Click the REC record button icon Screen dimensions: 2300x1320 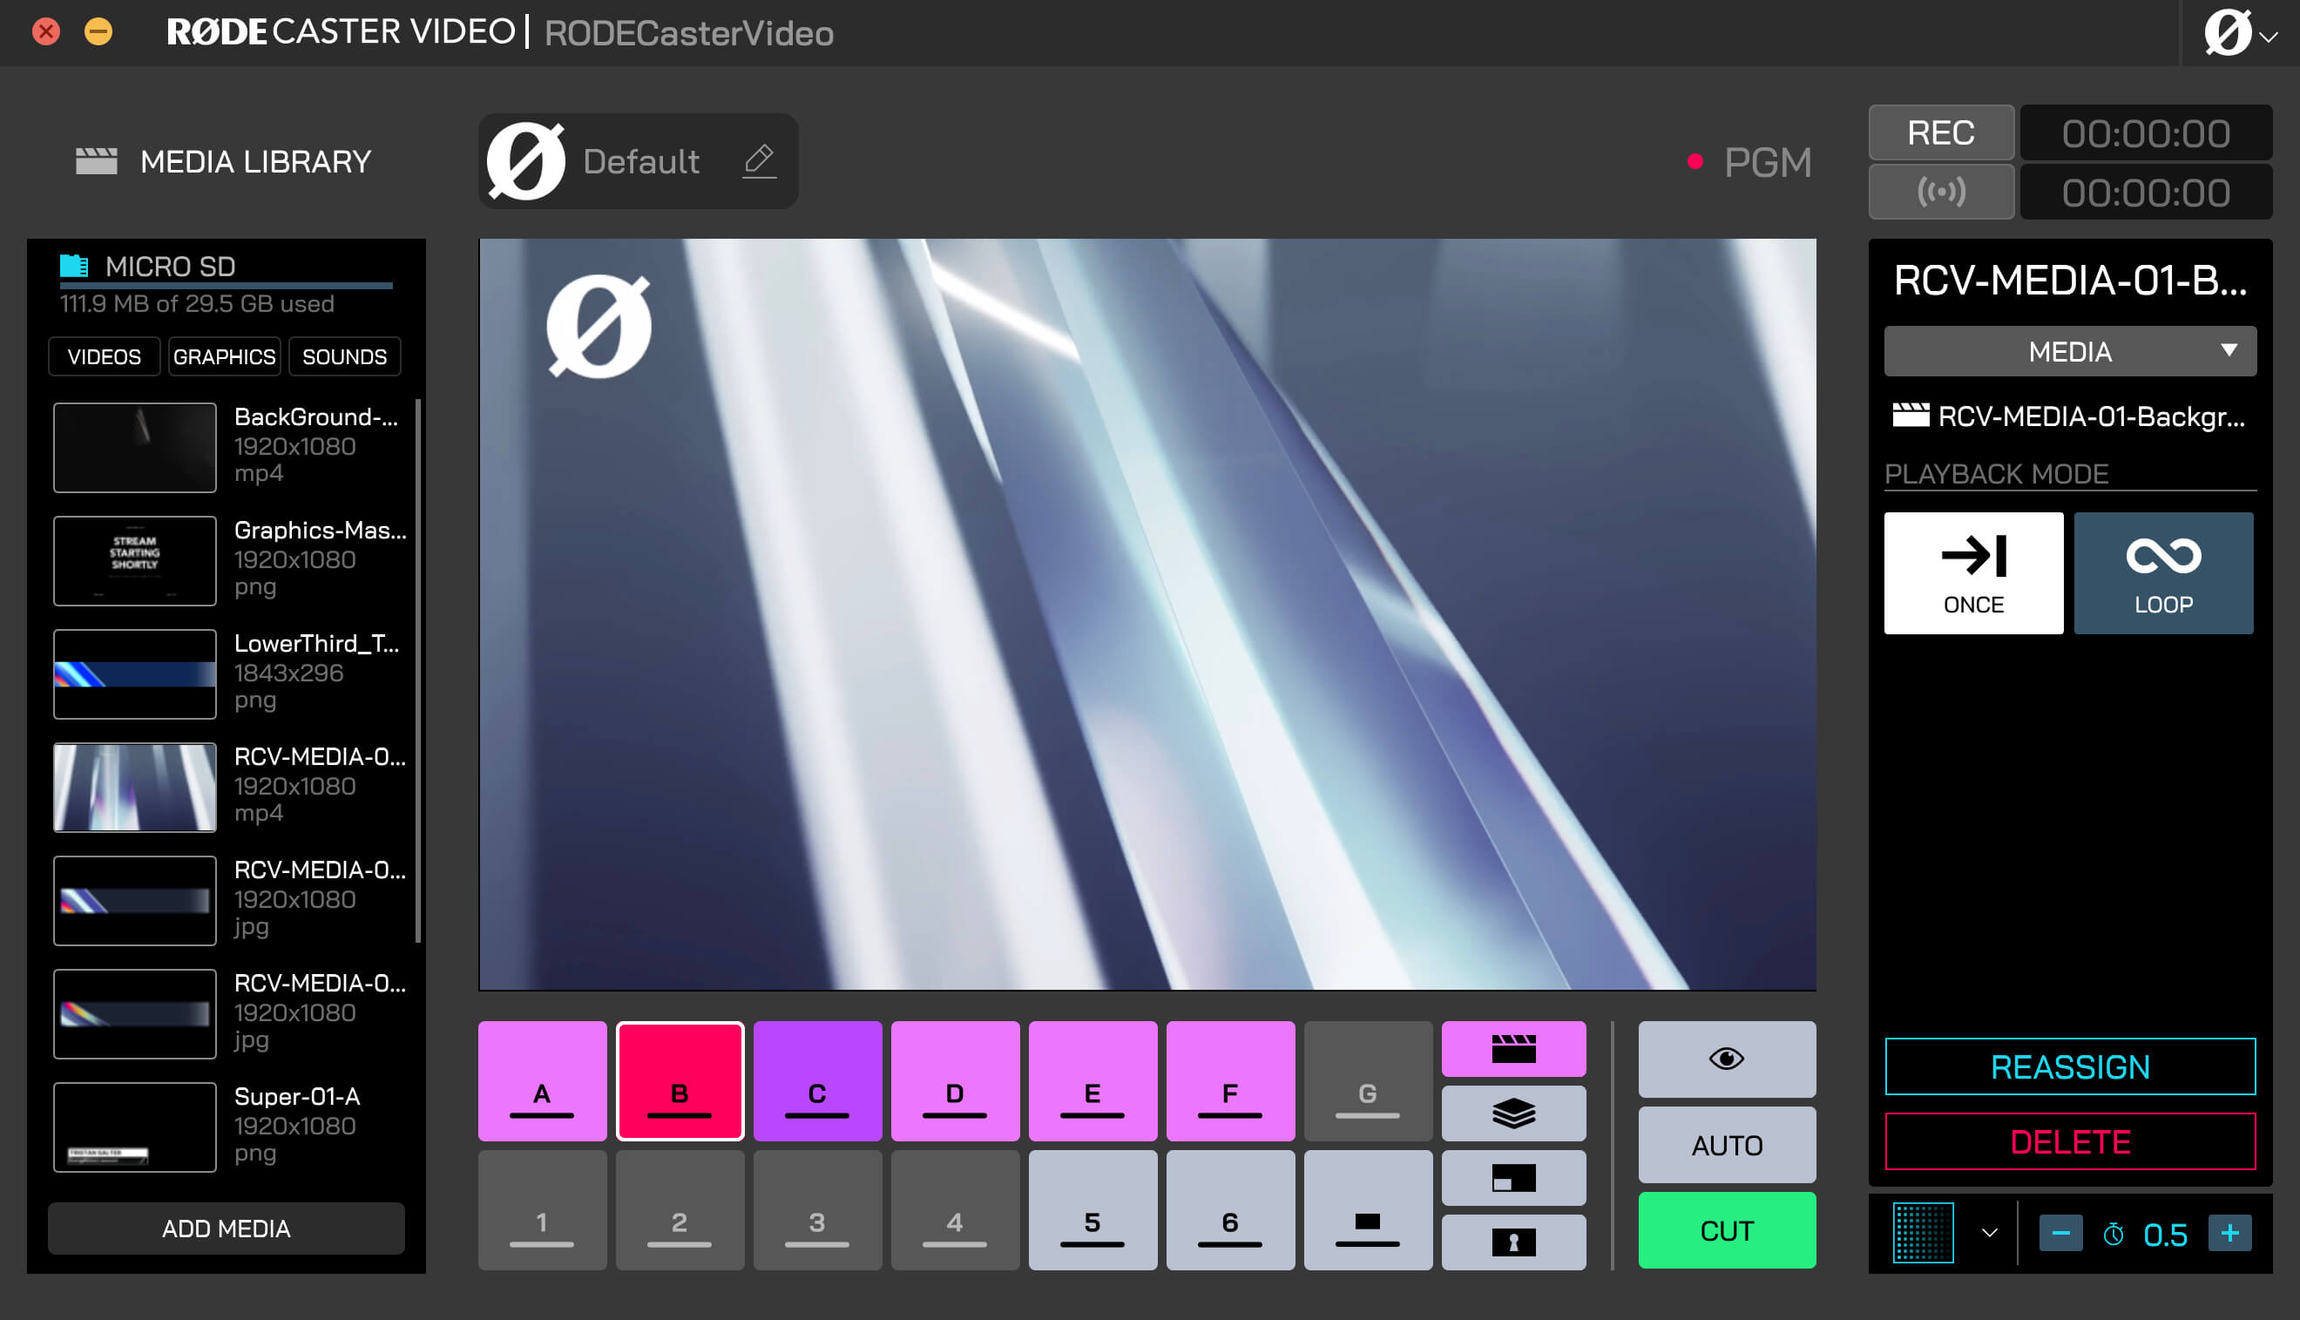tap(1941, 133)
